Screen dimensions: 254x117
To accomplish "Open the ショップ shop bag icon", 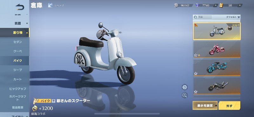I will point(50,5).
